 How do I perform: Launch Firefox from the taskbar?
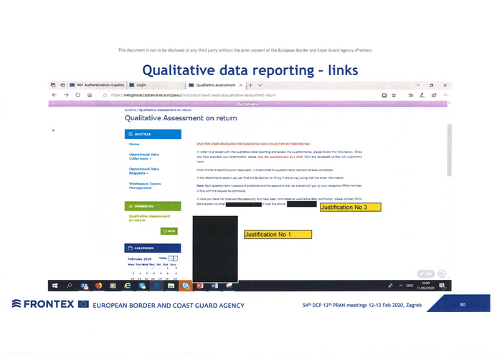[98, 285]
